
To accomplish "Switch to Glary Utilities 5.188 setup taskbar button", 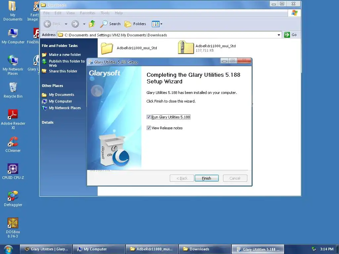I will point(258,249).
